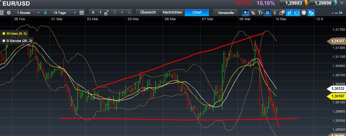This screenshot has height=136, width=346.
Task: Click the sell price 1,29883 button
Action: pyautogui.click(x=294, y=3)
